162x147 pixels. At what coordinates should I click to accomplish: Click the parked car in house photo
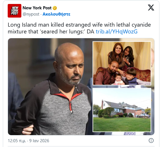click(143, 116)
